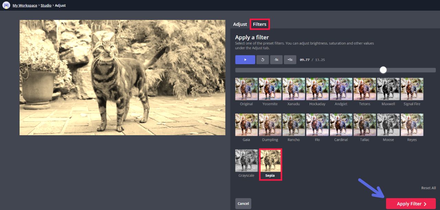Click the video timeline slider handle
Image resolution: width=440 pixels, height=210 pixels.
[x=383, y=70]
